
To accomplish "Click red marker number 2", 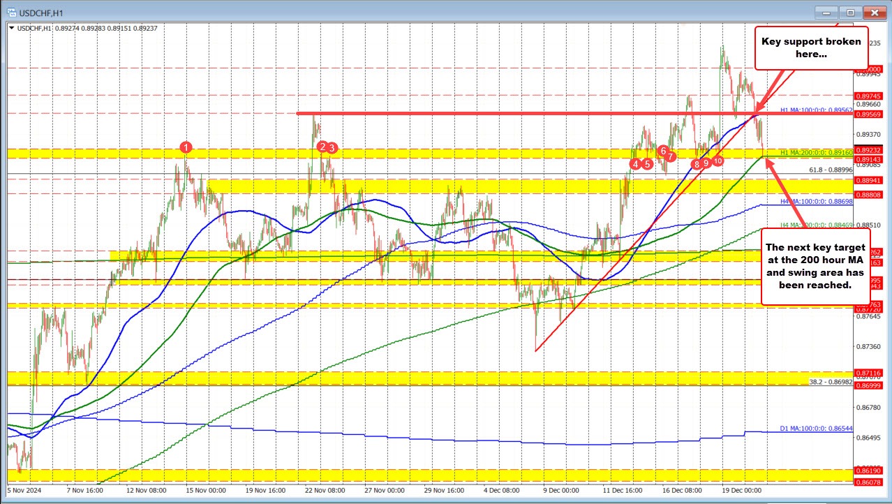I will point(322,147).
